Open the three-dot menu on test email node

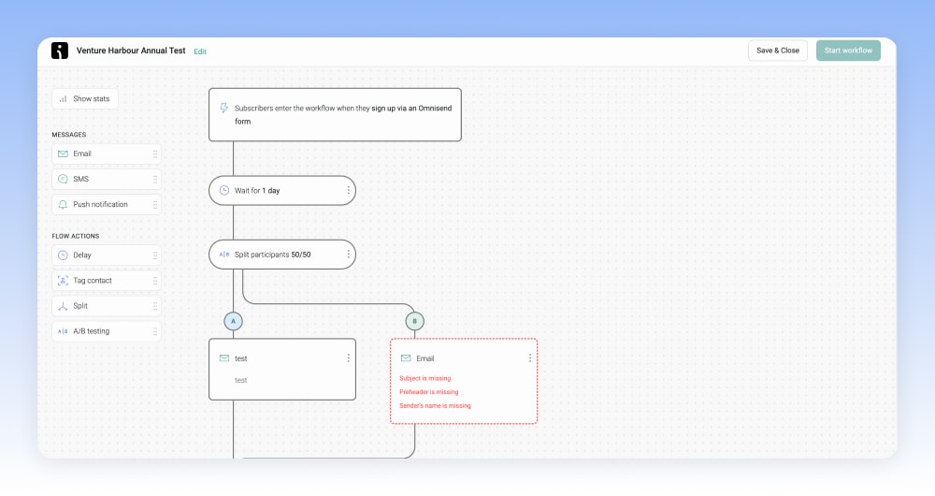coord(348,358)
